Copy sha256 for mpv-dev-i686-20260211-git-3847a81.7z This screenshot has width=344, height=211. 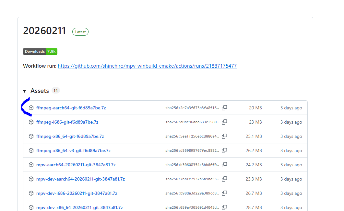click(224, 193)
